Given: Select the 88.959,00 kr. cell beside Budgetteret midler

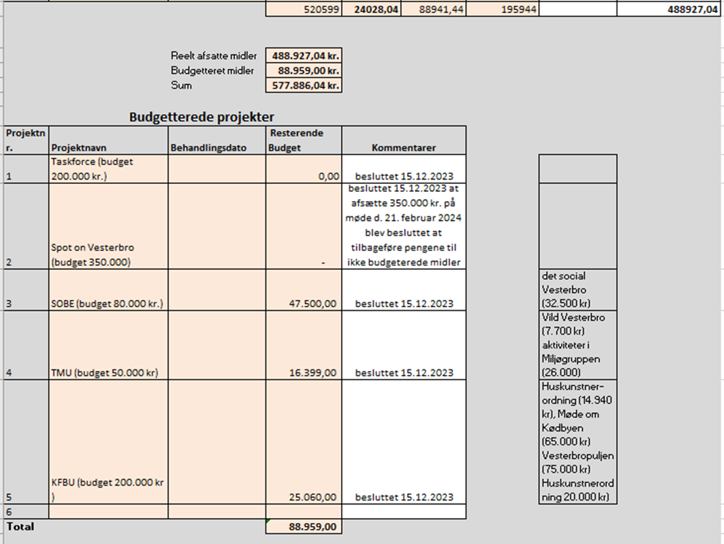Looking at the screenshot, I should 304,71.
